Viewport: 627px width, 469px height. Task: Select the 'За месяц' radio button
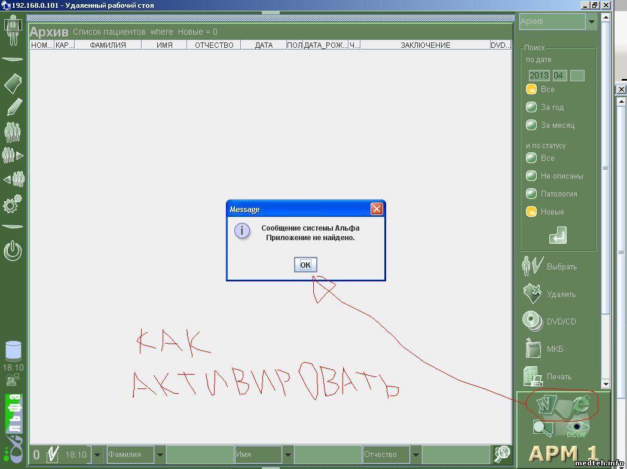click(x=531, y=125)
